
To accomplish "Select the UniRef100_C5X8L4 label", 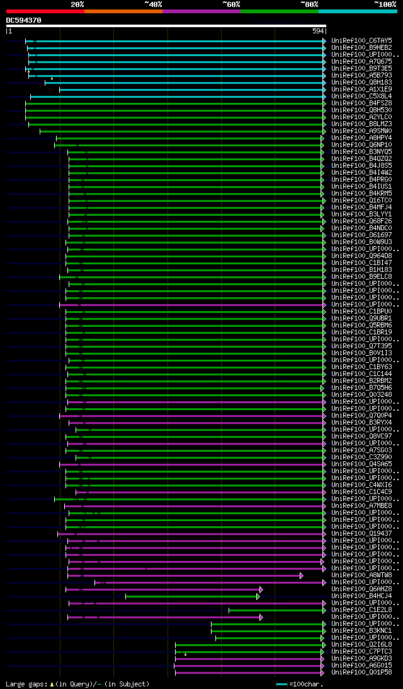I will (362, 97).
